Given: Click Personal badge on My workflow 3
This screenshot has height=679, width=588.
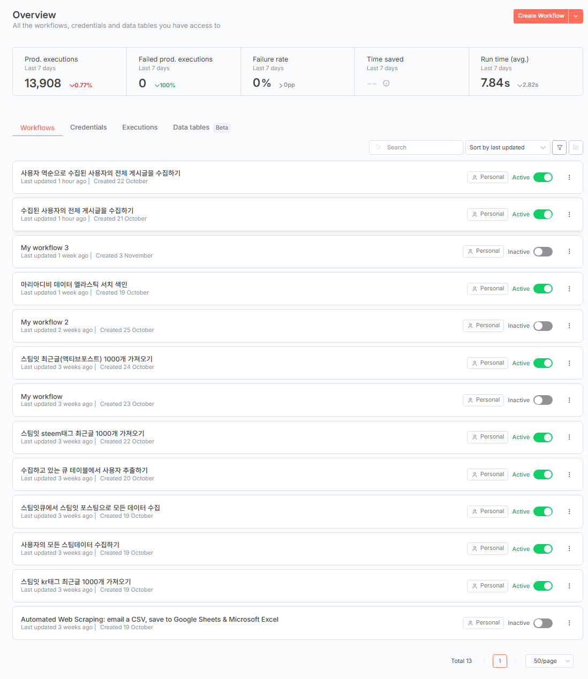Looking at the screenshot, I should point(483,251).
